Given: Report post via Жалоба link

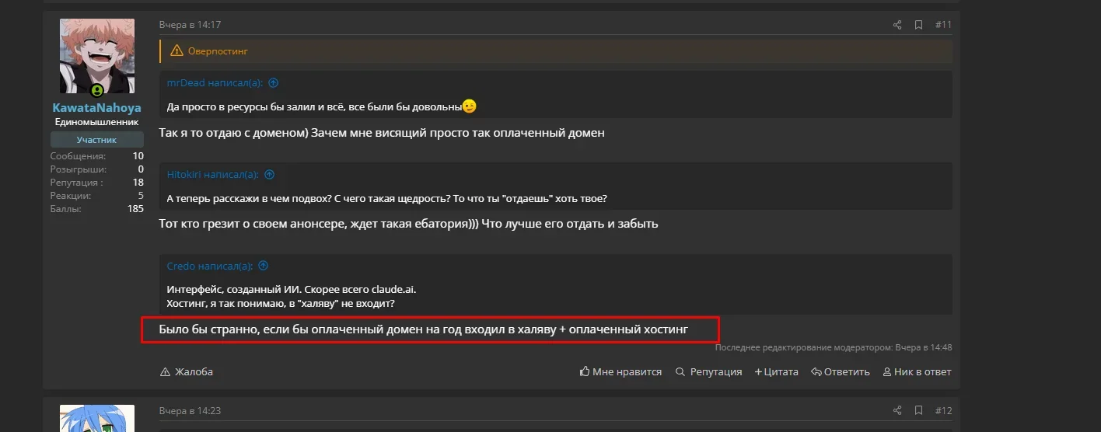Looking at the screenshot, I should pyautogui.click(x=186, y=371).
